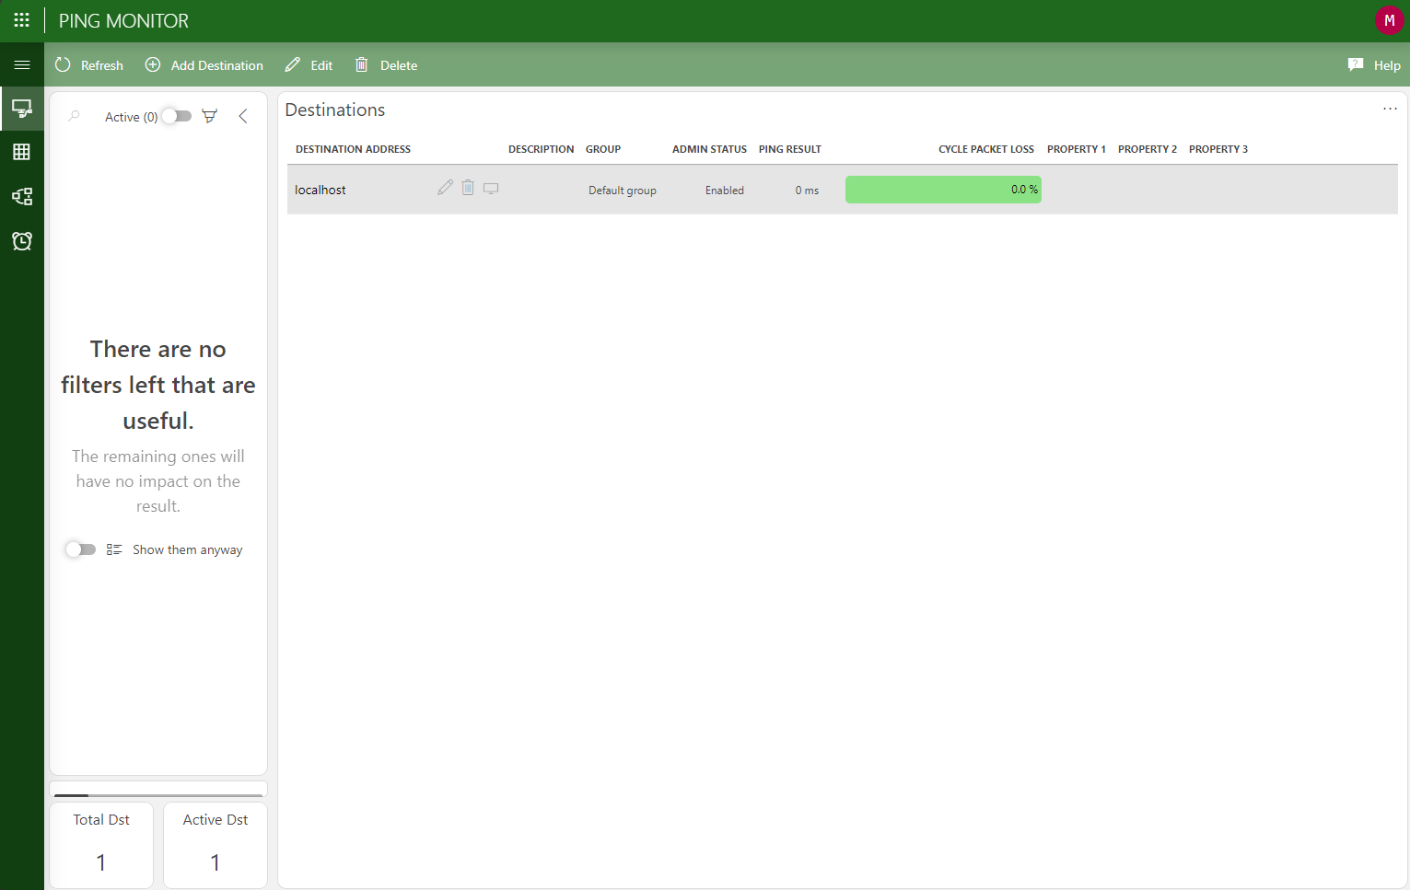Click the Enabled admin status cell
The image size is (1410, 890).
[x=725, y=191]
